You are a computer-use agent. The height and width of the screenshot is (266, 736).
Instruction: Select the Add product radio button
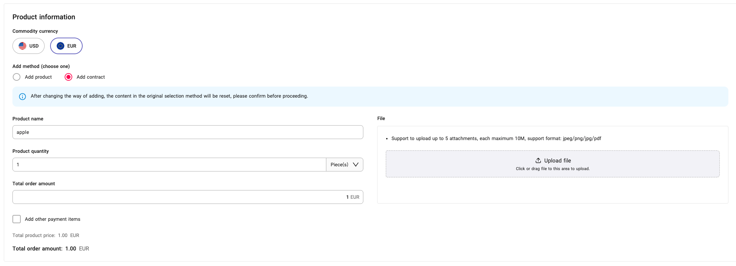tap(17, 77)
